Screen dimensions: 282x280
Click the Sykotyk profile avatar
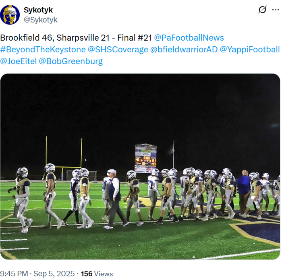click(10, 15)
